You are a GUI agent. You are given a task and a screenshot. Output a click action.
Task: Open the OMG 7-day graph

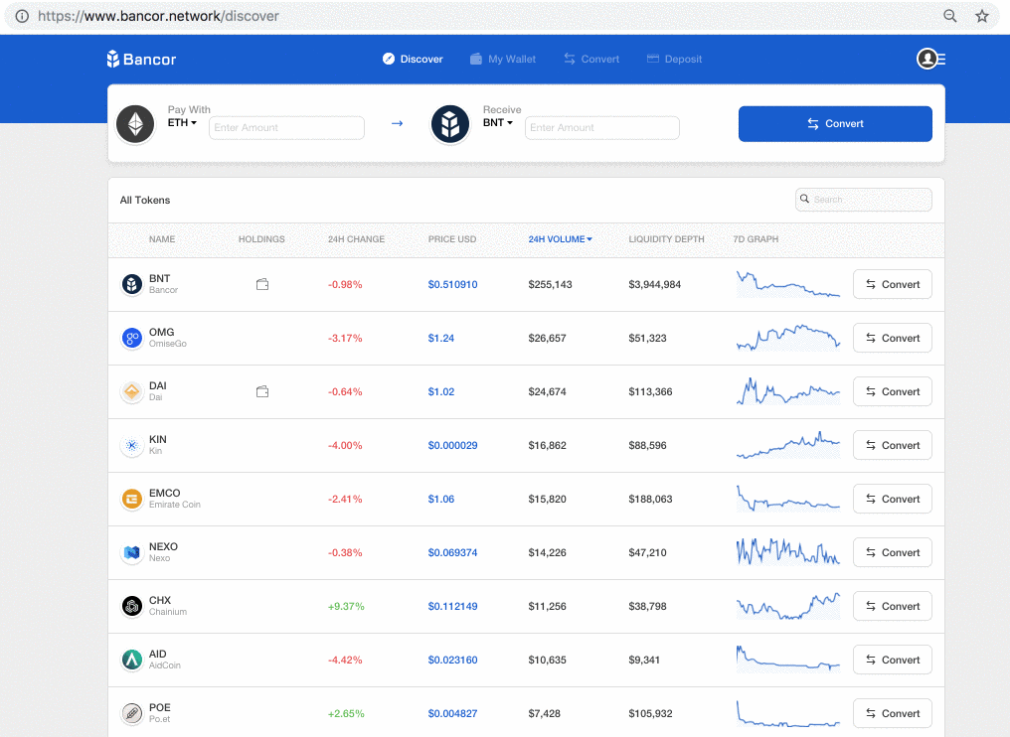click(x=788, y=338)
